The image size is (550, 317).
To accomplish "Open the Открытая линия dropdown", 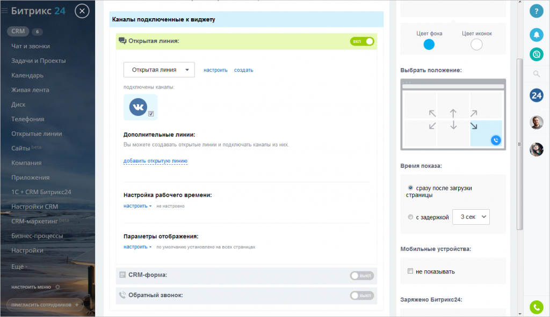I will pyautogui.click(x=159, y=70).
